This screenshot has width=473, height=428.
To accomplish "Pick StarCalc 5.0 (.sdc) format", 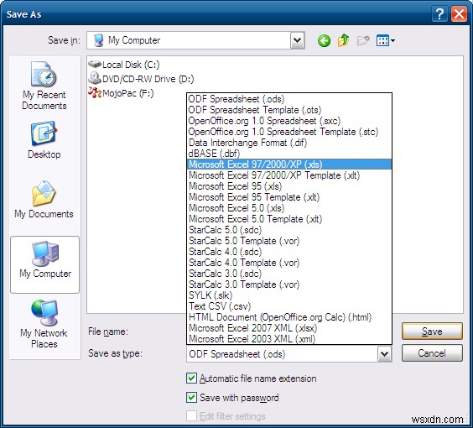I will (289, 230).
